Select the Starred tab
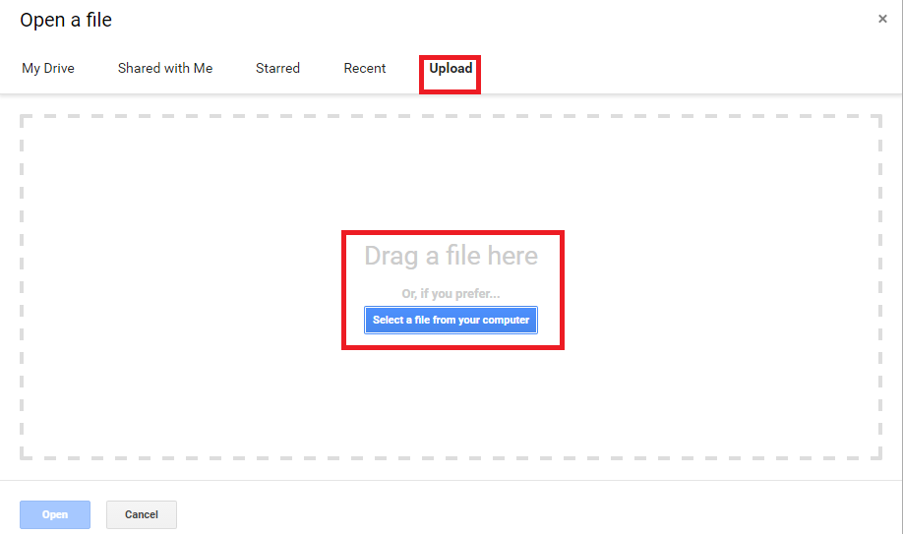This screenshot has width=903, height=534. 277,68
